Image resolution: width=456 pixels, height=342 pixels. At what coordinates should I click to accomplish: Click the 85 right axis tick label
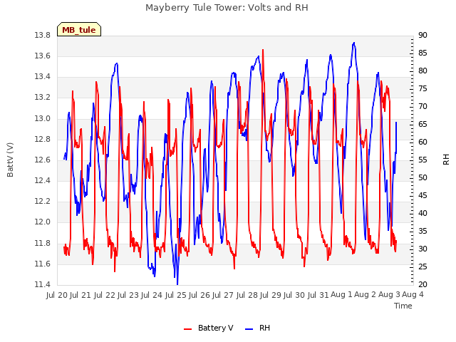tap(423, 53)
